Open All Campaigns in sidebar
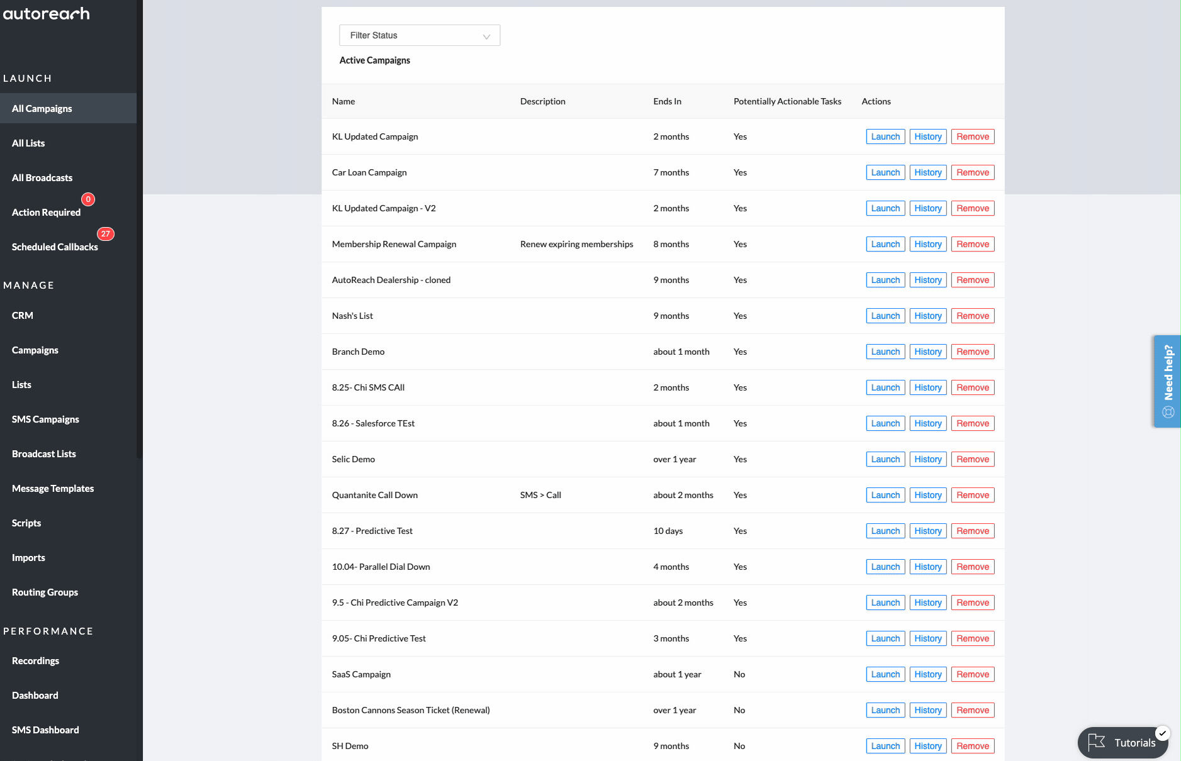Screen dimensions: 1181x761 tap(42, 108)
